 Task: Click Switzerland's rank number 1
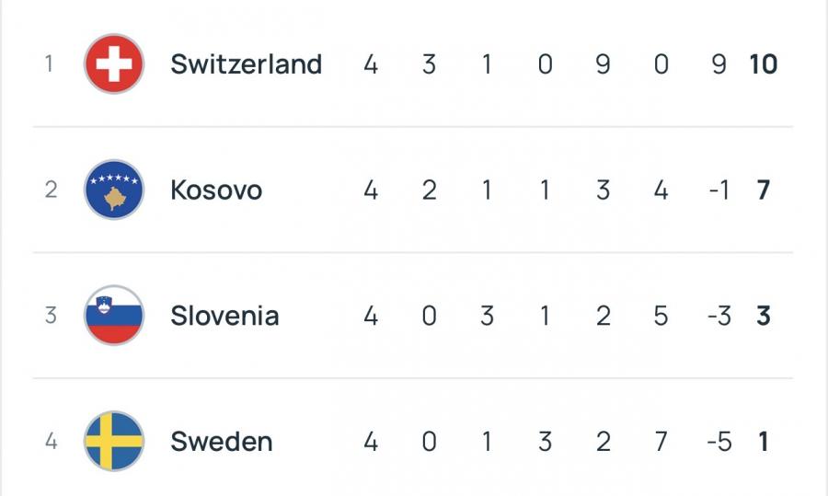(x=51, y=64)
